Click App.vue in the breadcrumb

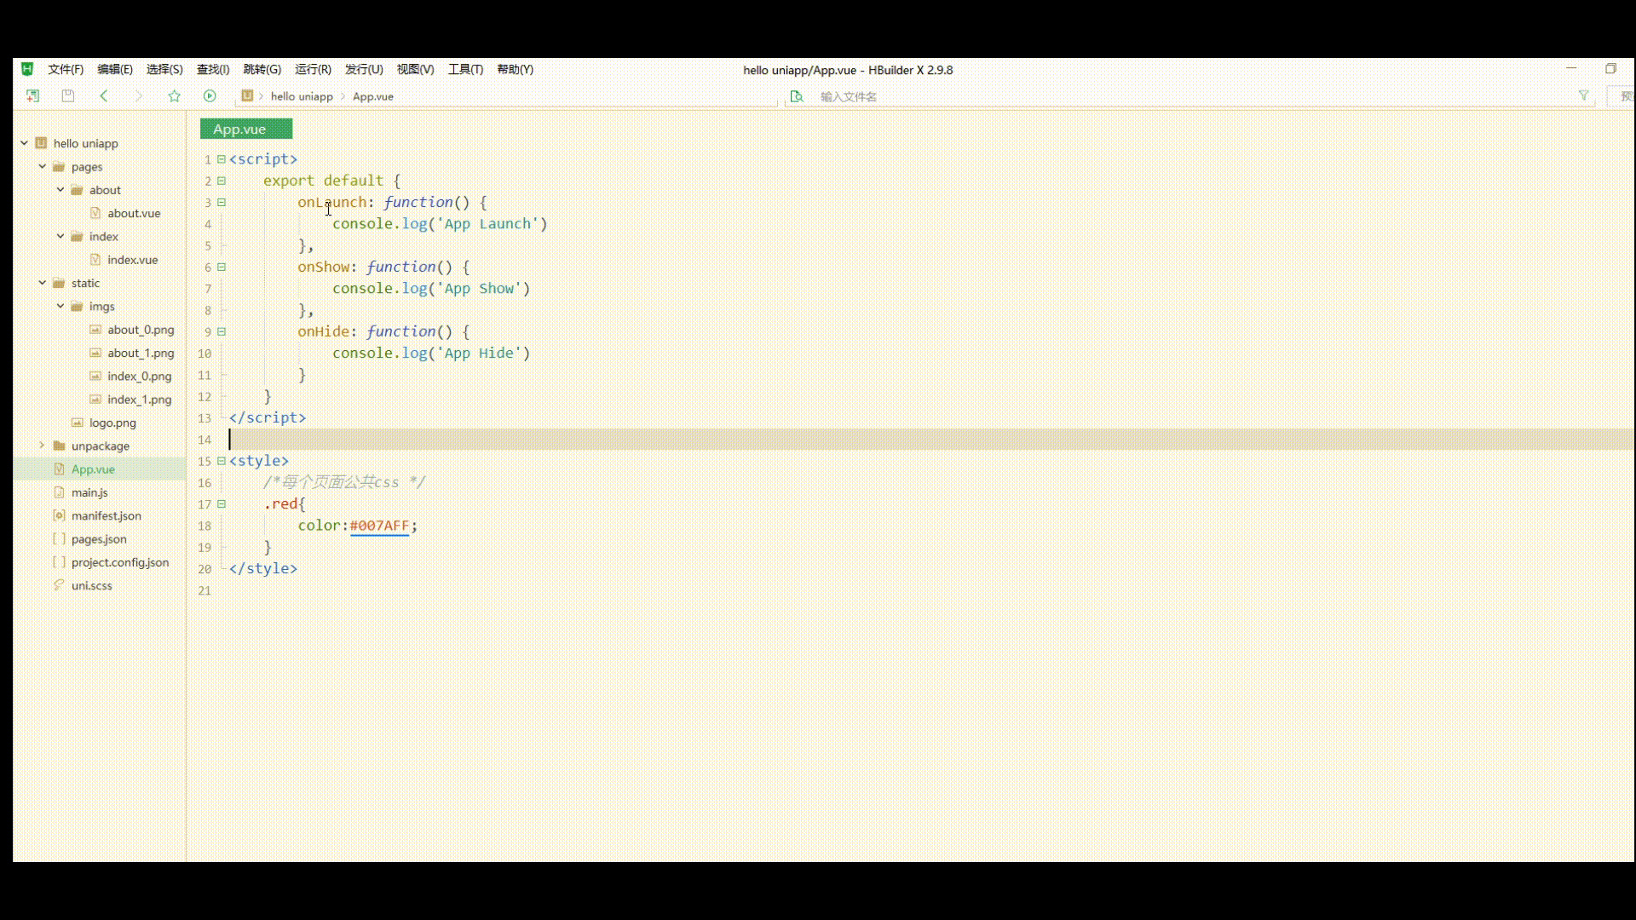[x=373, y=96]
